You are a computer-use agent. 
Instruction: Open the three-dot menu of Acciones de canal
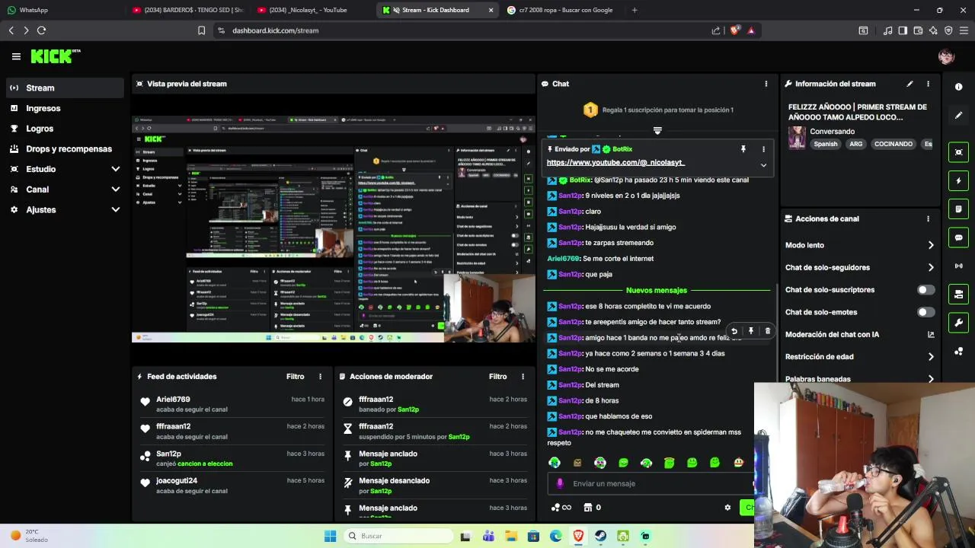click(928, 218)
